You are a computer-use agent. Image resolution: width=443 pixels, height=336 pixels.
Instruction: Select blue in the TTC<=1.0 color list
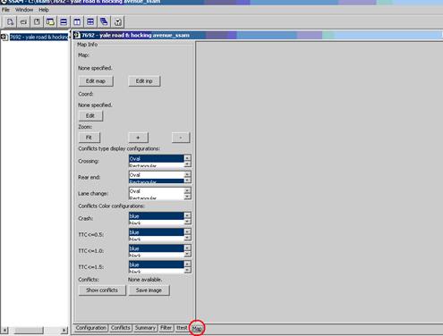point(157,248)
